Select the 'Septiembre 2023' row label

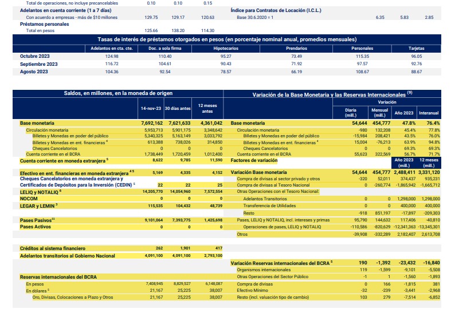(40, 64)
